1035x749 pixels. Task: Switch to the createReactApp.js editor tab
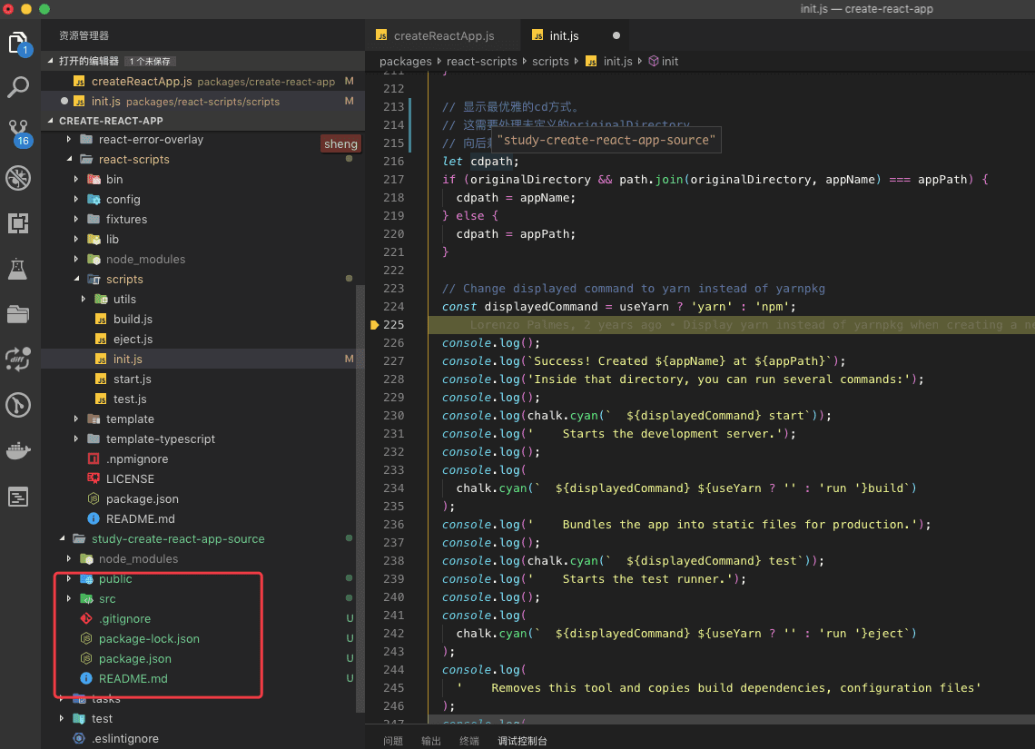coord(443,36)
